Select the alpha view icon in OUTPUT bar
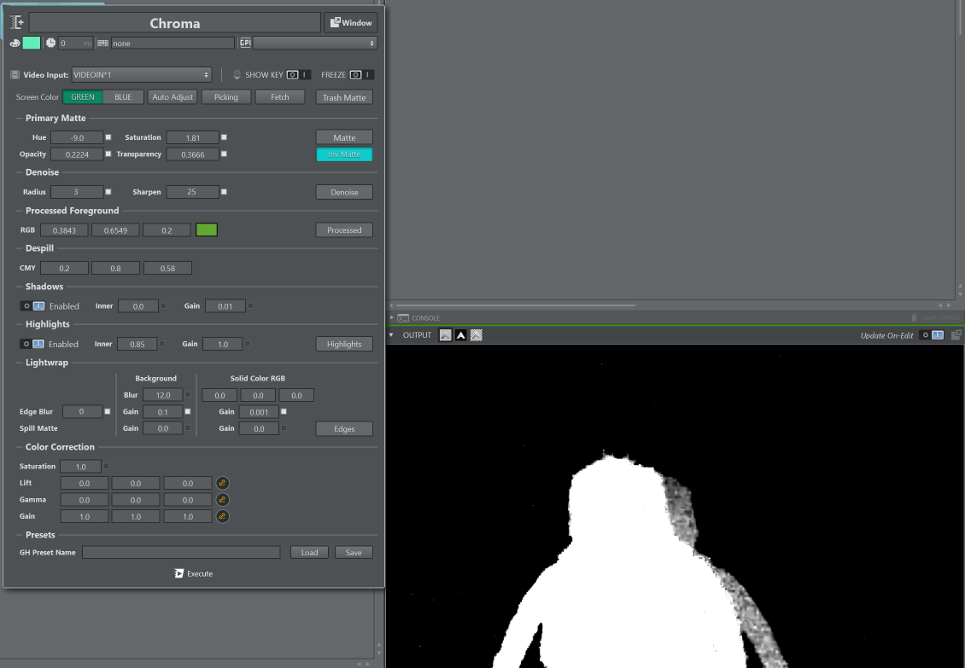Image resolution: width=965 pixels, height=668 pixels. click(x=461, y=335)
